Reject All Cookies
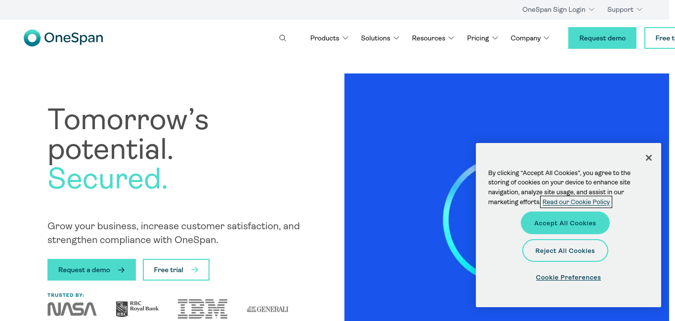 click(x=565, y=250)
